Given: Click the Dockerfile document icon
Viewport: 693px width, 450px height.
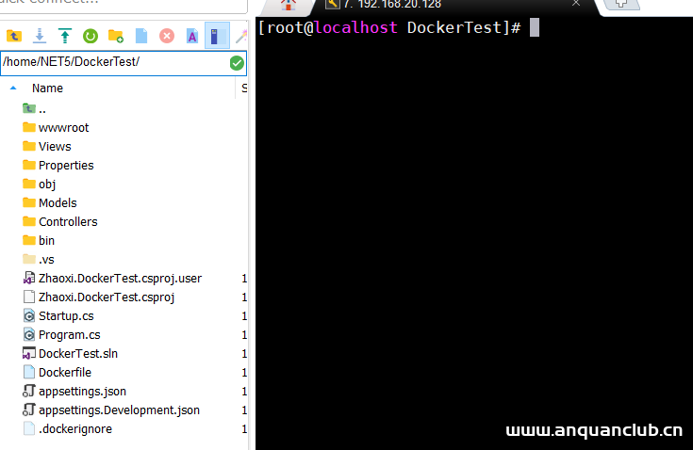Looking at the screenshot, I should coord(28,373).
